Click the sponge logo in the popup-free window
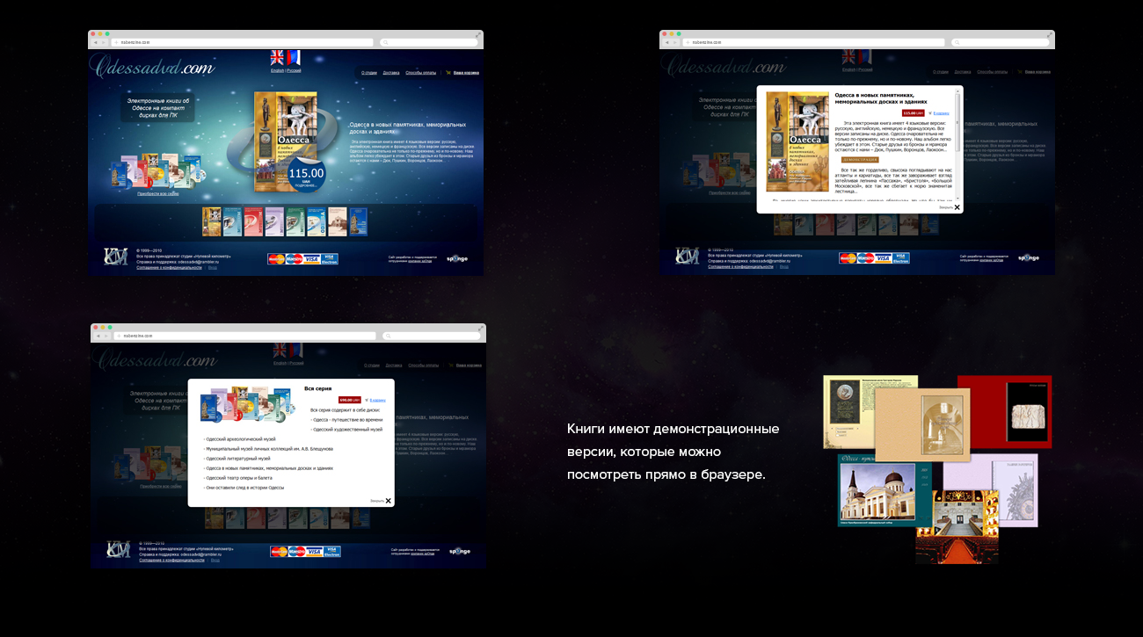 click(x=457, y=258)
